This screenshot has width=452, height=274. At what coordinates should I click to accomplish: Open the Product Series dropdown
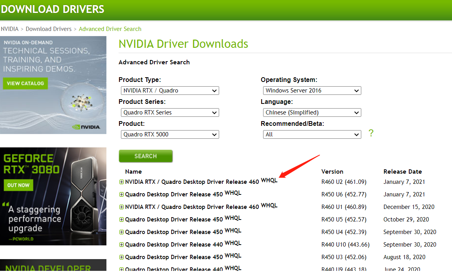(170, 112)
